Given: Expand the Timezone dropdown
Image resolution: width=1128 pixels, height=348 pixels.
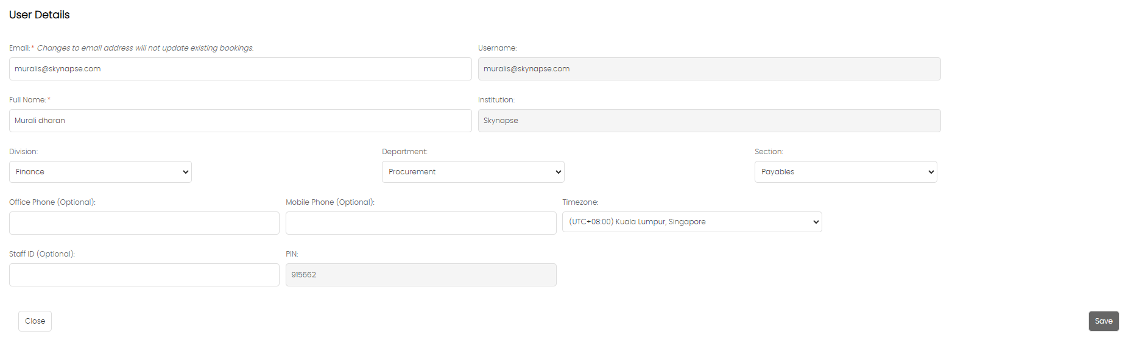Looking at the screenshot, I should [x=692, y=222].
